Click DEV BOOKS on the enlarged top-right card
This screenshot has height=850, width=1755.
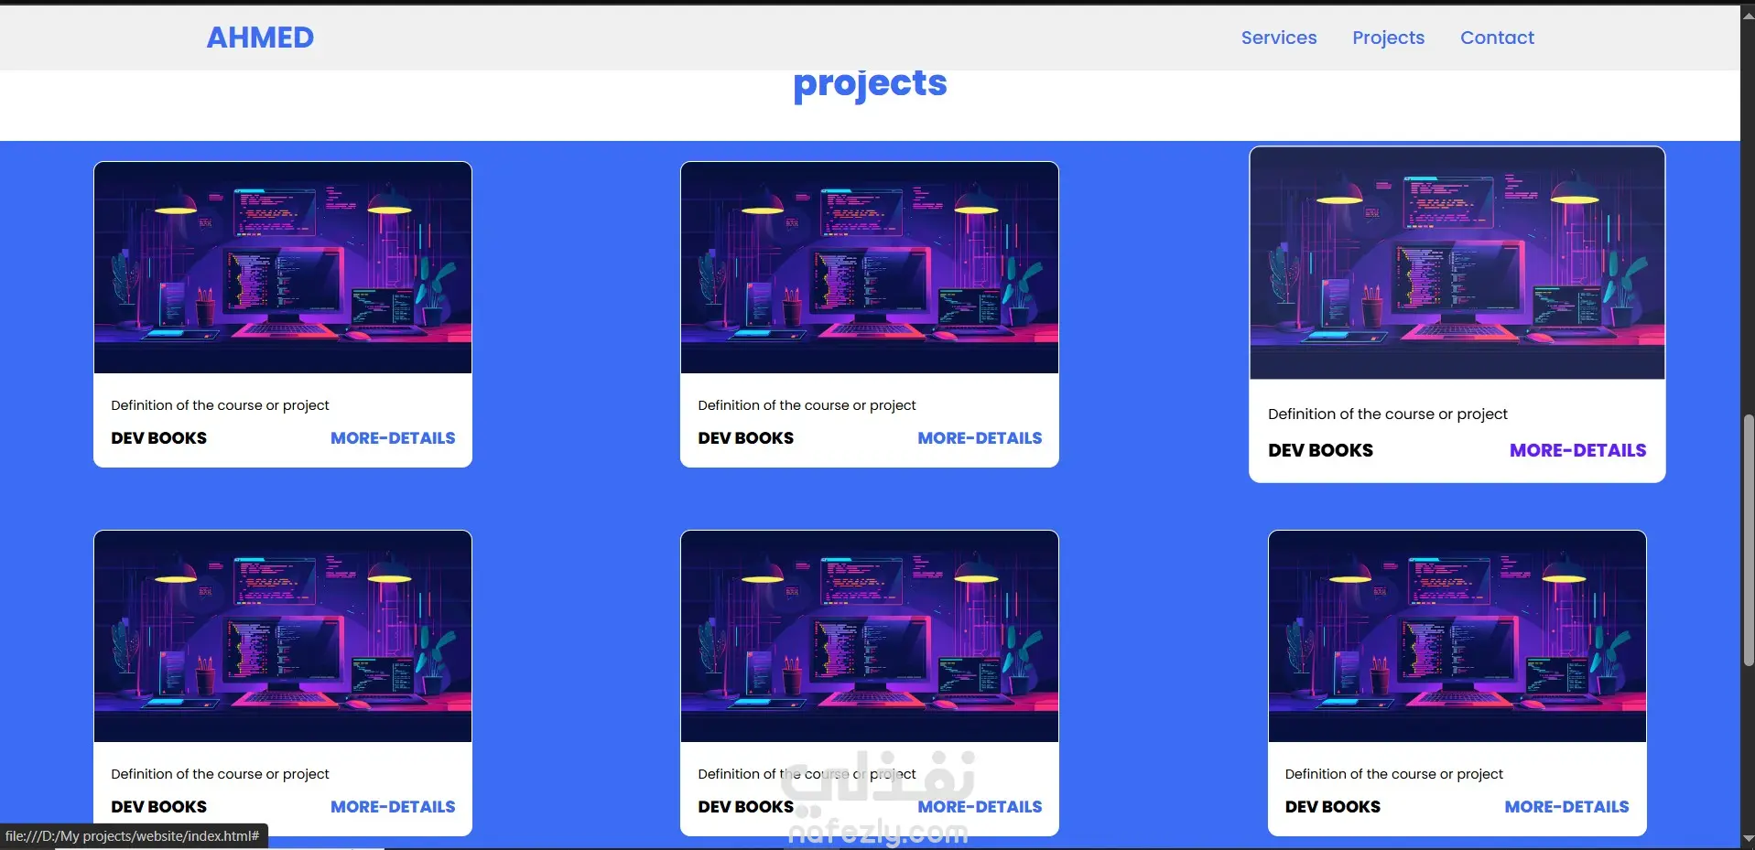click(x=1320, y=450)
